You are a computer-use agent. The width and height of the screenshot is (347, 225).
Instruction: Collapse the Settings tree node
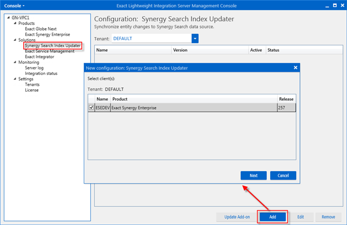[15, 79]
